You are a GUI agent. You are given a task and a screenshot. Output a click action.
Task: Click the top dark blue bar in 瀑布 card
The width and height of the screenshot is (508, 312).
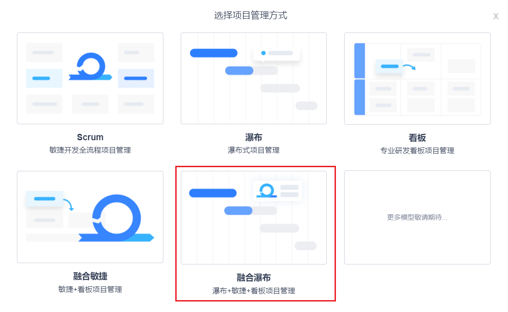point(214,53)
